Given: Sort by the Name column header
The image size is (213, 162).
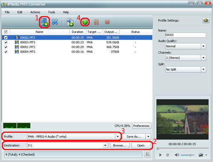Looking at the screenshot, I should pos(40,32).
